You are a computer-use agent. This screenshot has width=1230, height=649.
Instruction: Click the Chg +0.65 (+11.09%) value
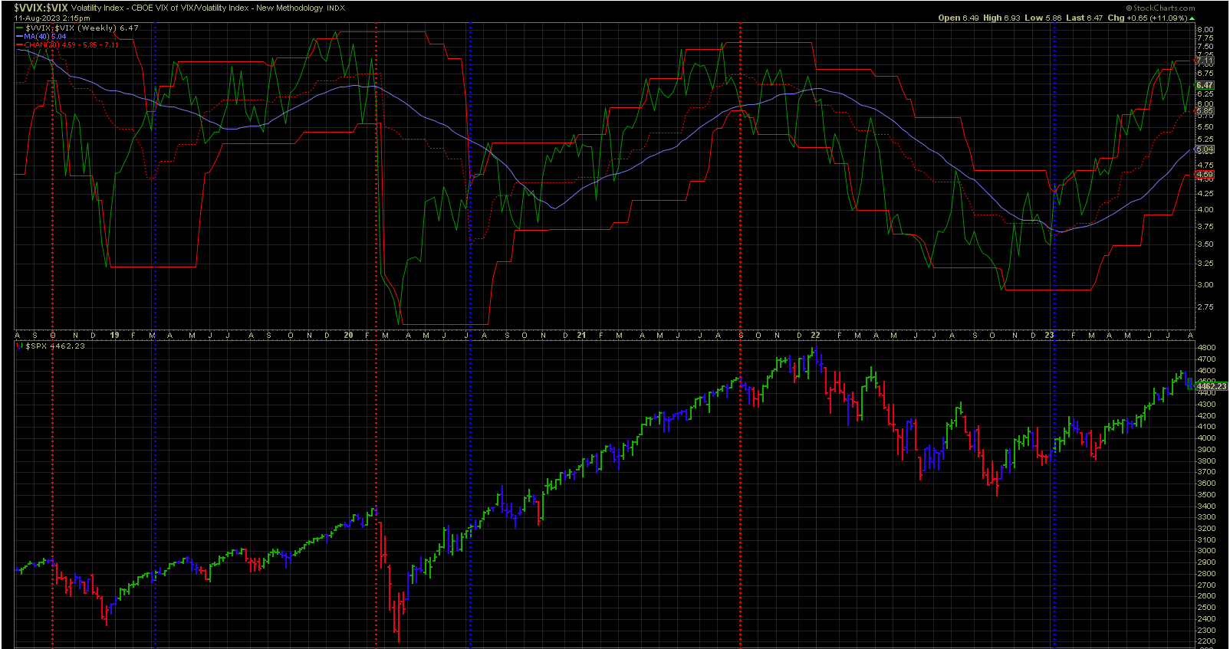pos(1147,18)
